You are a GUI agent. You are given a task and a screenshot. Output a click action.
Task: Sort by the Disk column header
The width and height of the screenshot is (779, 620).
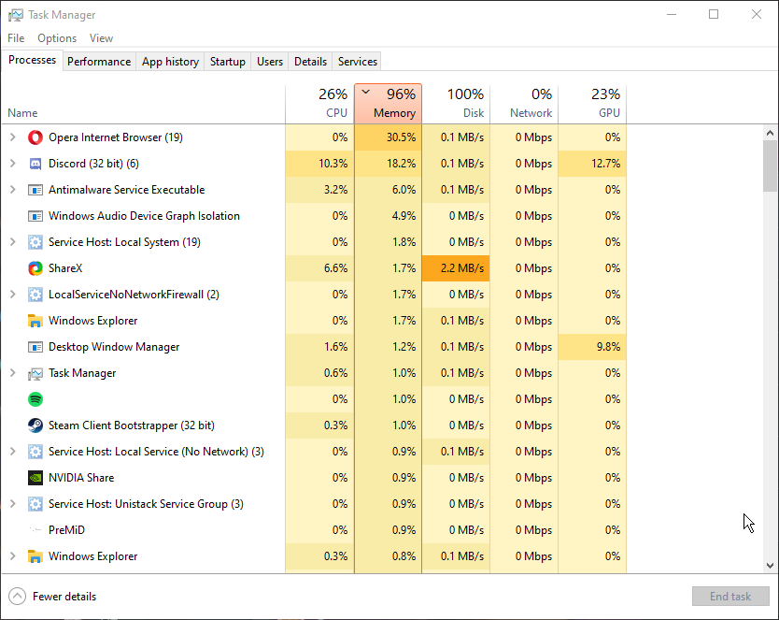(x=456, y=104)
